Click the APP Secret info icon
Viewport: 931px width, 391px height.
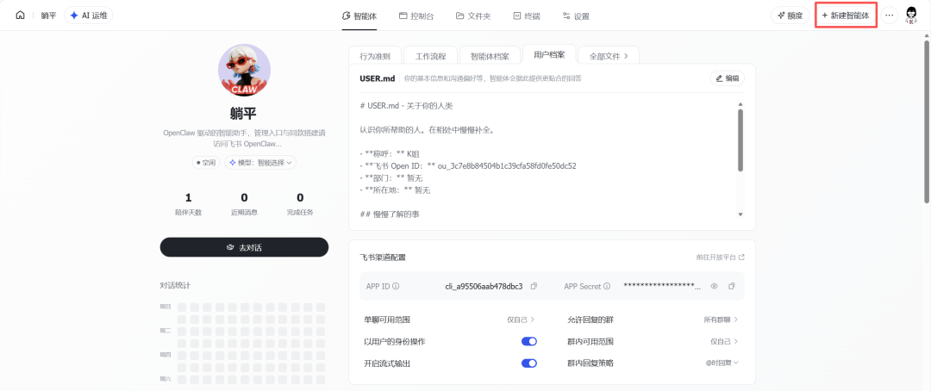607,286
